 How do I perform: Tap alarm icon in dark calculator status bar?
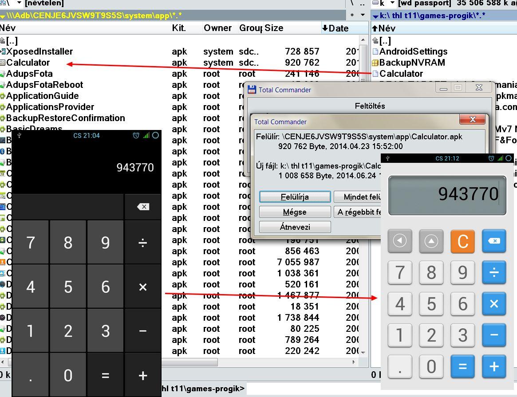tap(136, 135)
